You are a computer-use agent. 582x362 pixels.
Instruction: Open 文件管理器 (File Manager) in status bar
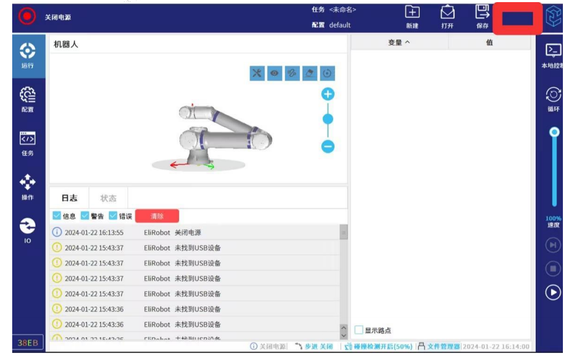click(443, 347)
